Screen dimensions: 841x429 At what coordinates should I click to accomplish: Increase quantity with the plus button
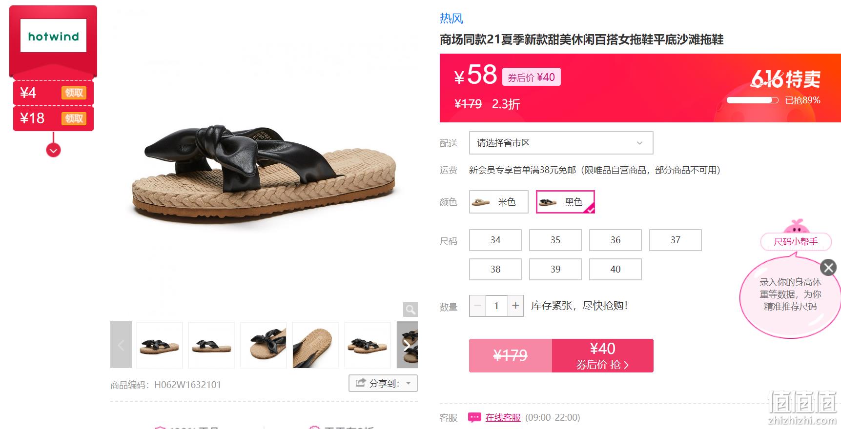point(515,306)
